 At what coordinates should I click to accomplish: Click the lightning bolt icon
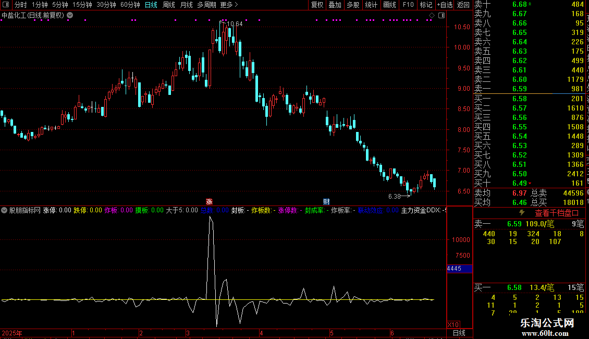[x=522, y=212]
